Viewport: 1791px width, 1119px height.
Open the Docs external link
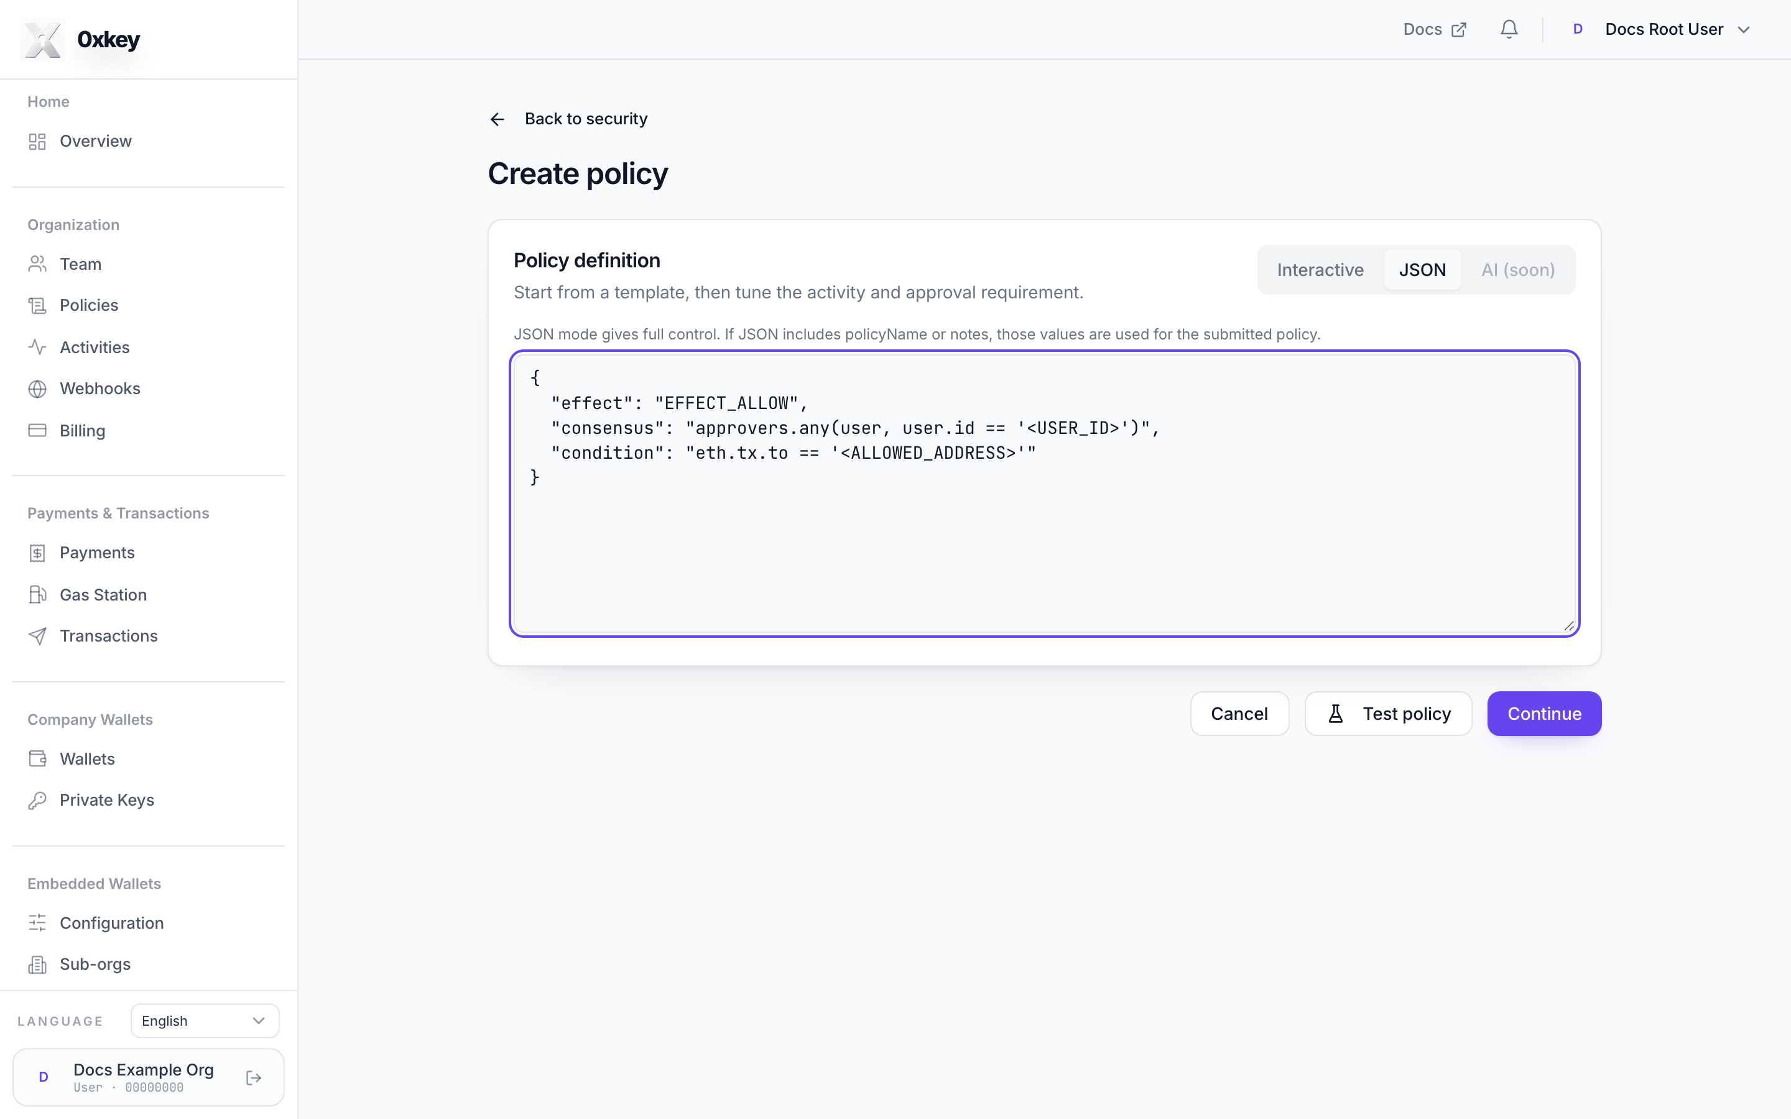pos(1434,30)
